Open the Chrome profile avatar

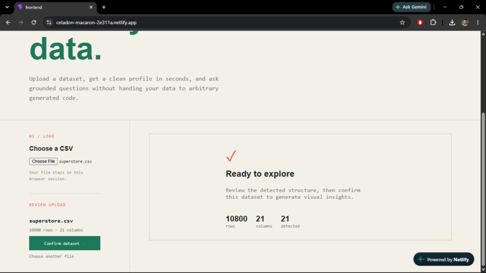pyautogui.click(x=465, y=22)
